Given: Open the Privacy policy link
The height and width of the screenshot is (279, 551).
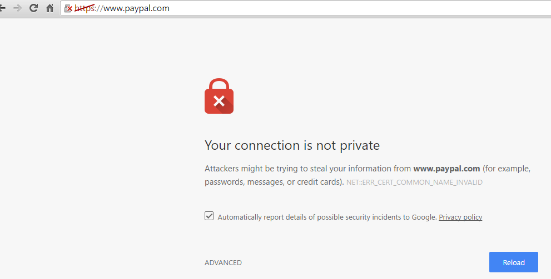Looking at the screenshot, I should point(460,217).
